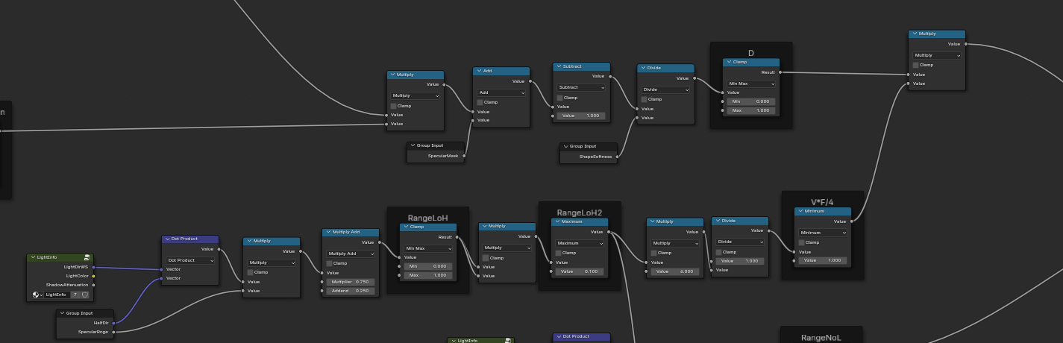Open node tree browse icon beside LightInfo name
The width and height of the screenshot is (1063, 343).
click(37, 295)
